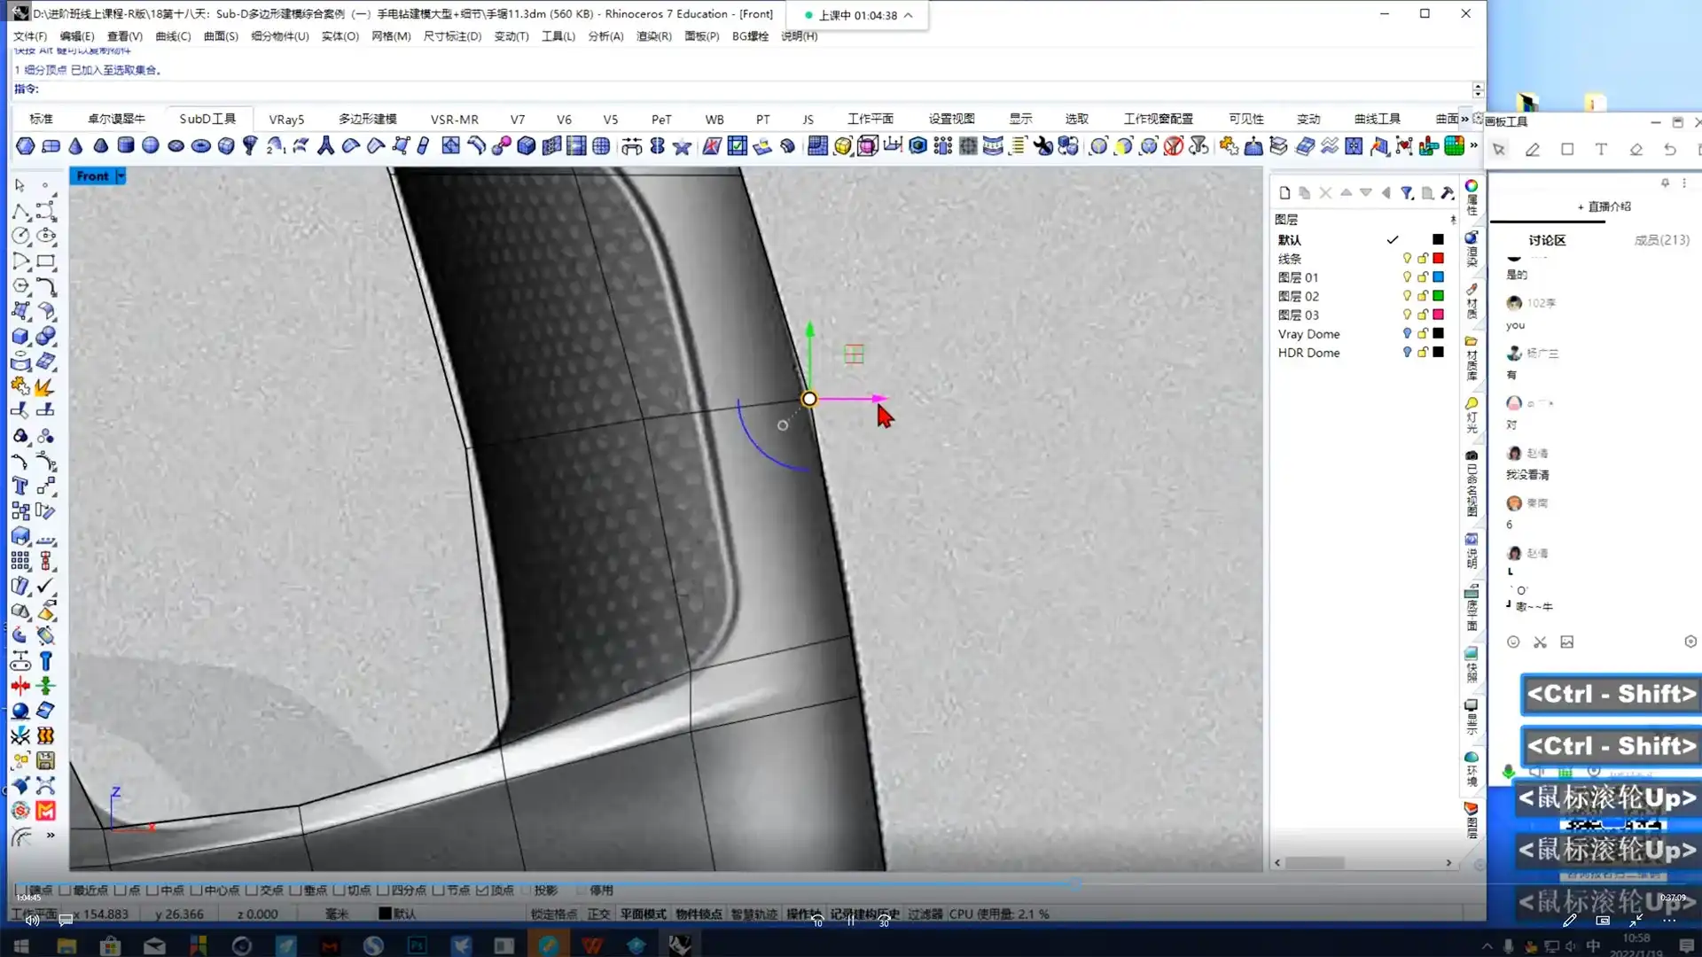Open the Front viewport dropdown arrow
1702x957 pixels.
tap(121, 176)
